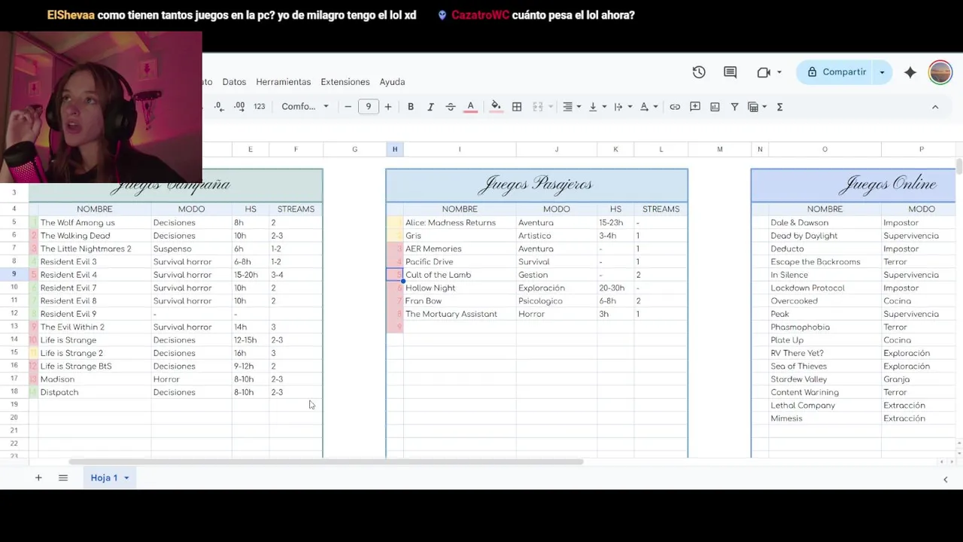963x542 pixels.
Task: Toggle strikethrough formatting
Action: tap(451, 107)
